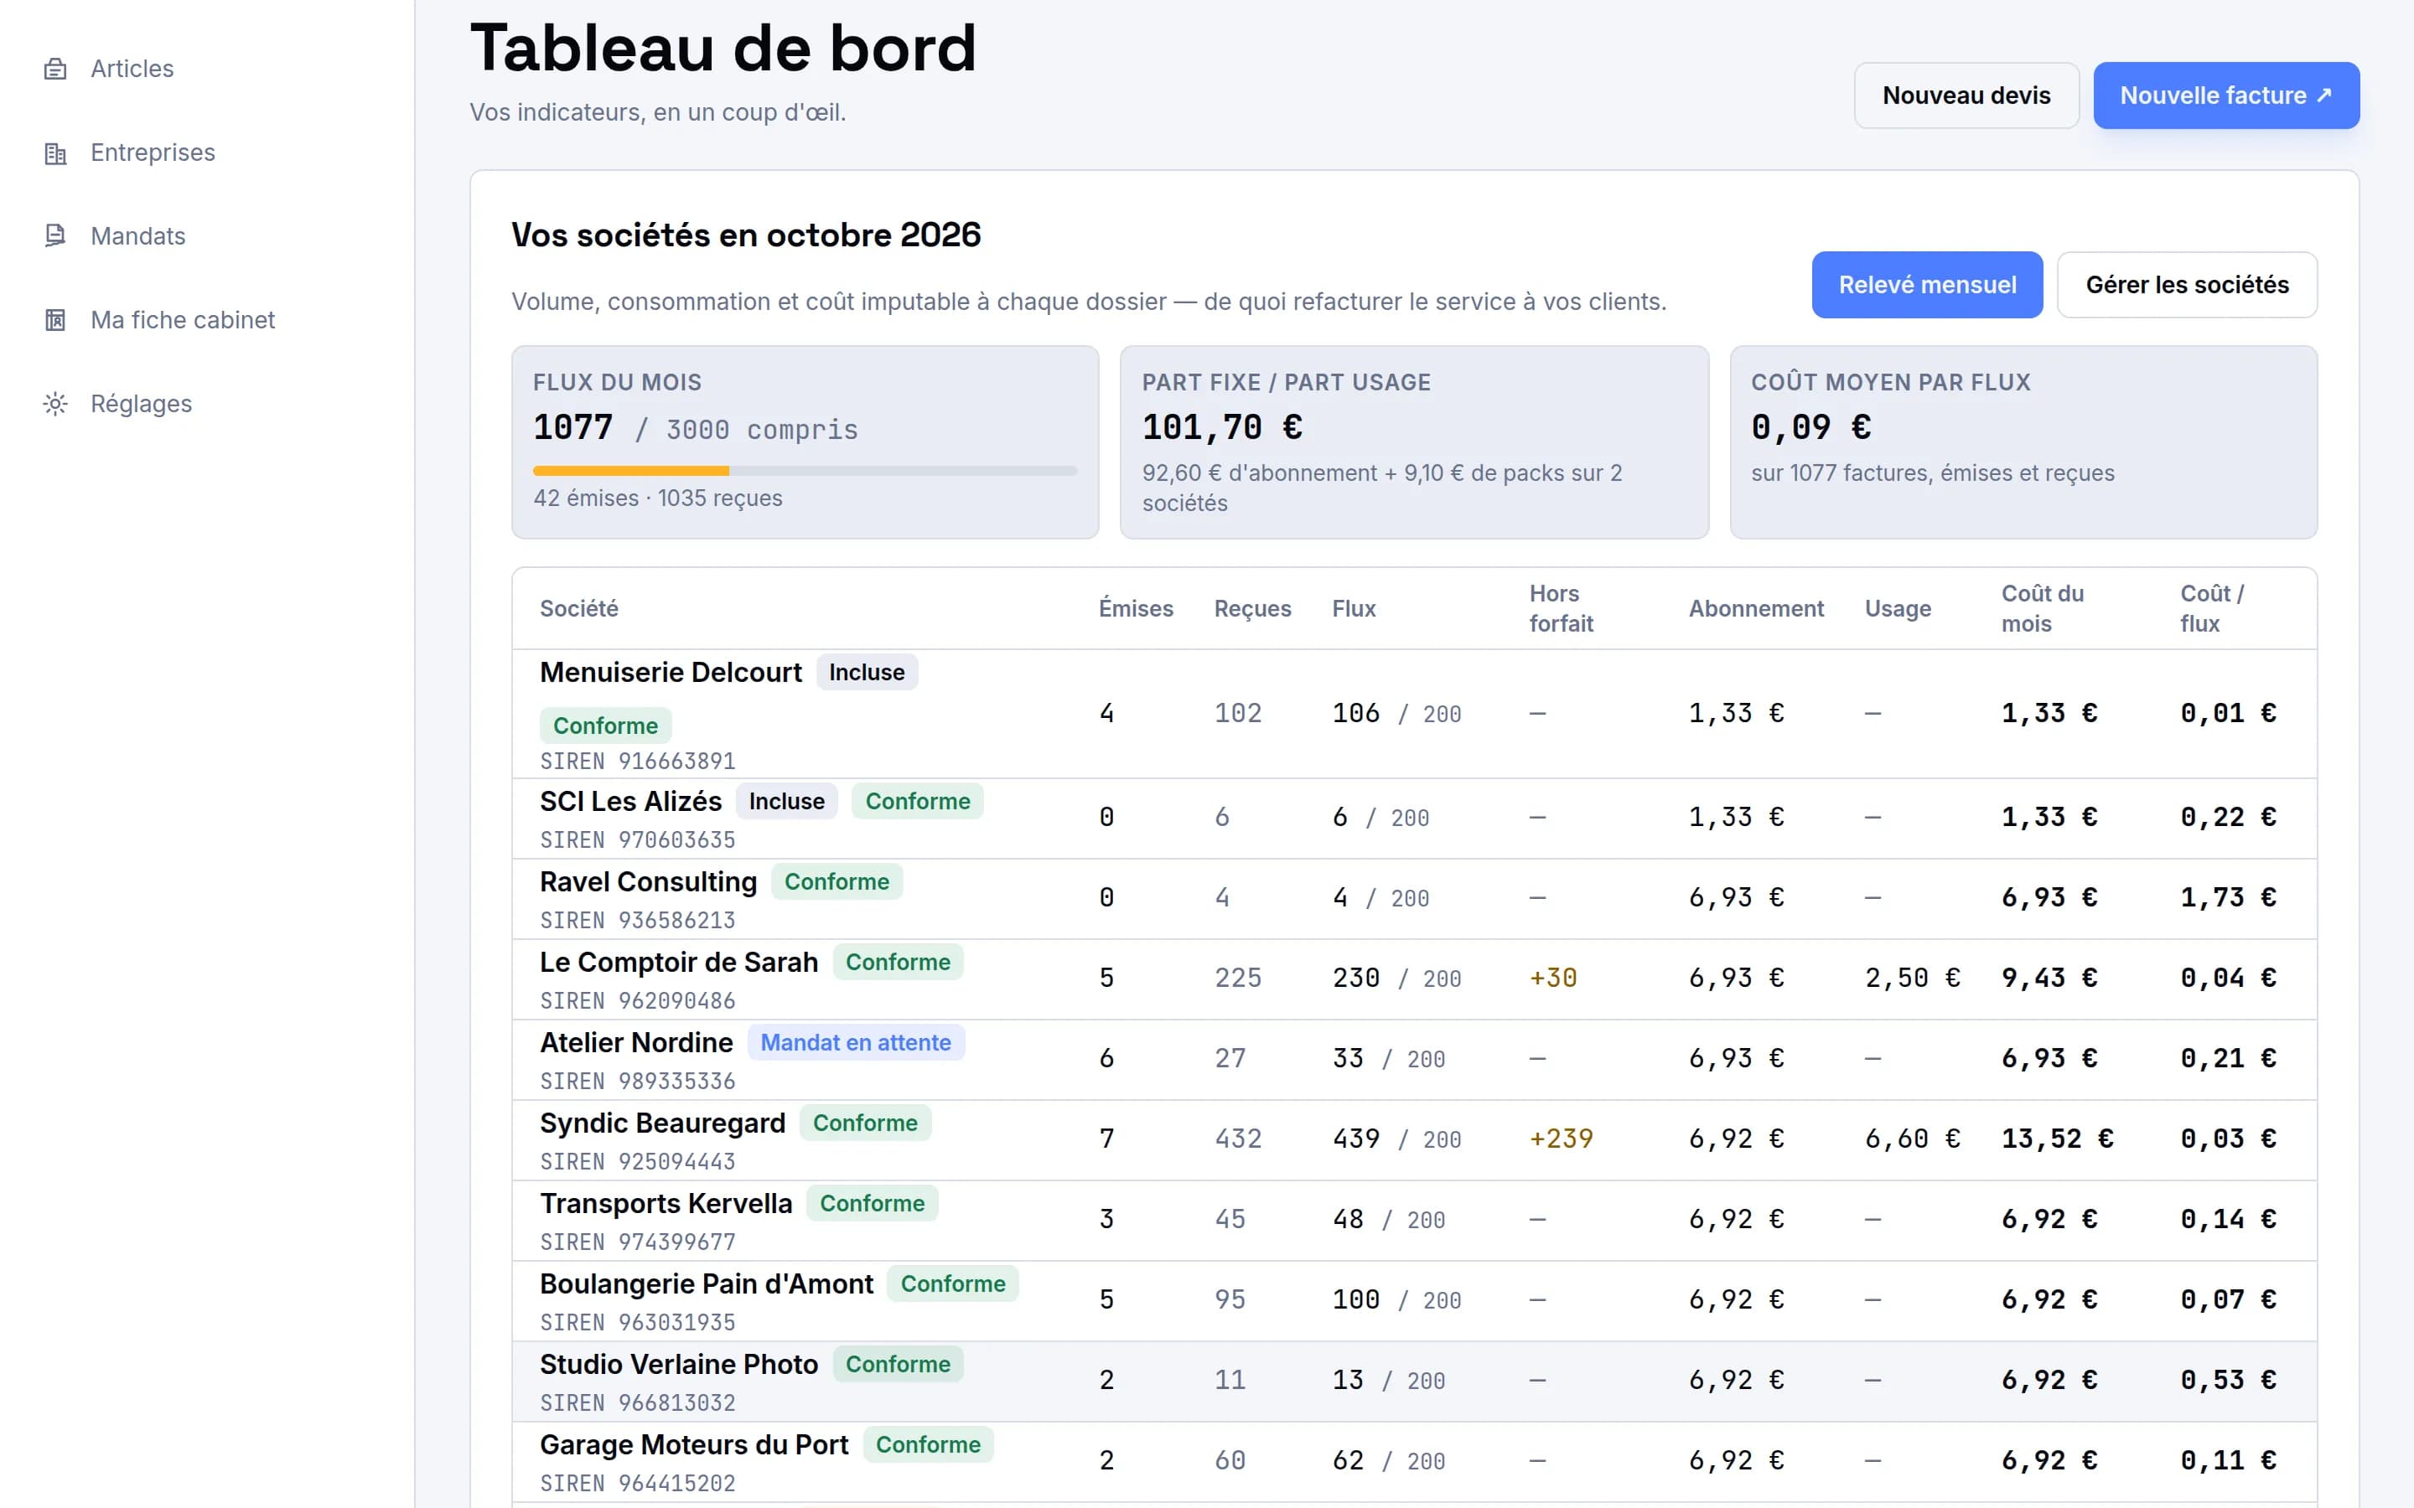Viewport: 2414px width, 1508px height.
Task: Click the +30 hors forfait value
Action: [x=1553, y=979]
